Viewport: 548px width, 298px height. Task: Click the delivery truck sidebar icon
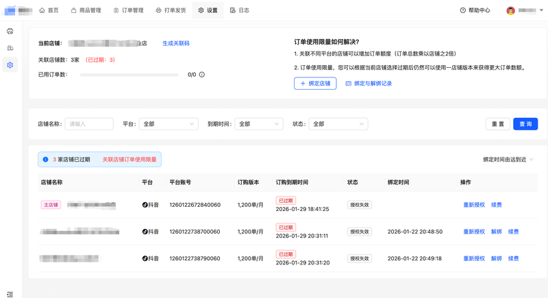(x=10, y=48)
